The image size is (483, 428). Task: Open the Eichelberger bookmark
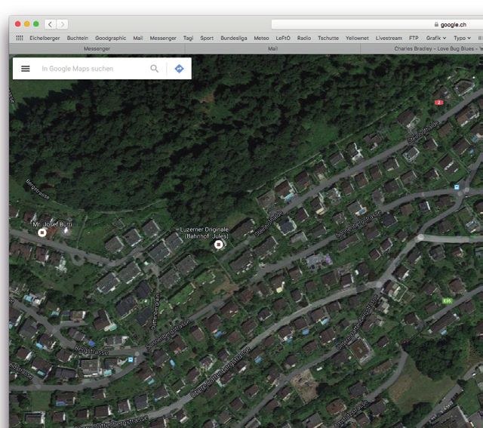coord(45,38)
